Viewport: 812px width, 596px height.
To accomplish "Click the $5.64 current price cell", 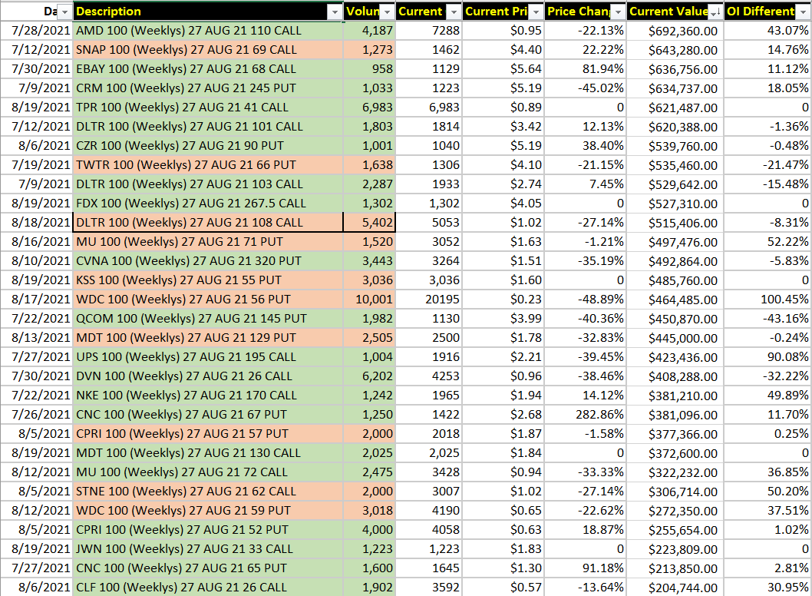I will click(503, 69).
